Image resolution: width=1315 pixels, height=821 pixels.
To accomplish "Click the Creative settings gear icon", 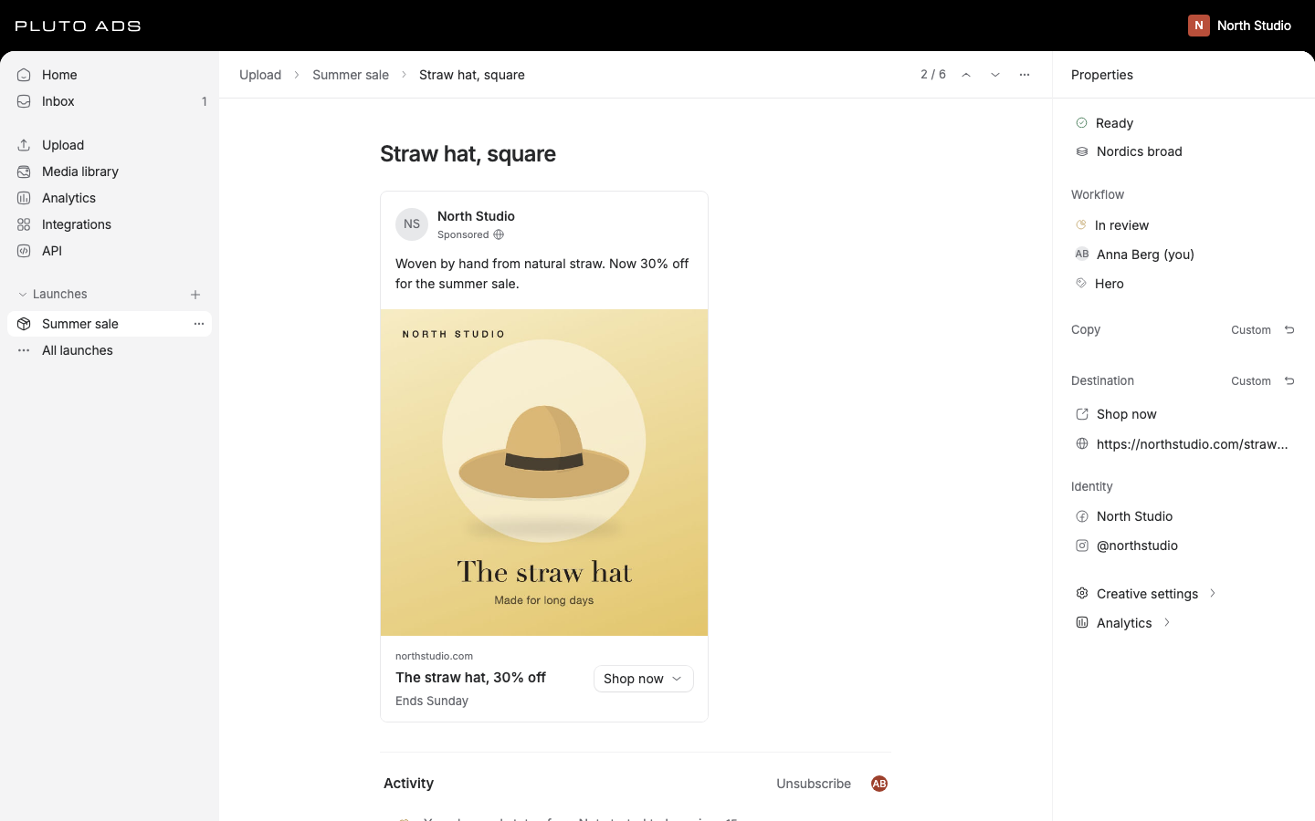I will 1082,594.
